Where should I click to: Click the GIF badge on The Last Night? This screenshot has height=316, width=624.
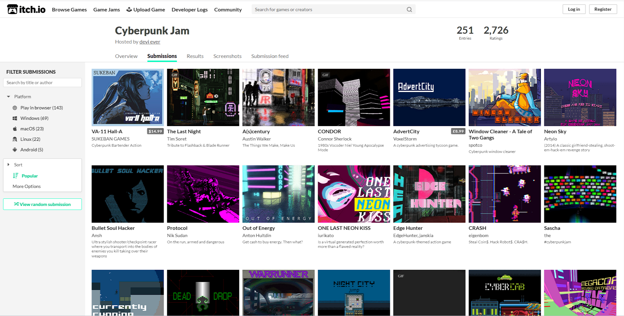[x=174, y=75]
